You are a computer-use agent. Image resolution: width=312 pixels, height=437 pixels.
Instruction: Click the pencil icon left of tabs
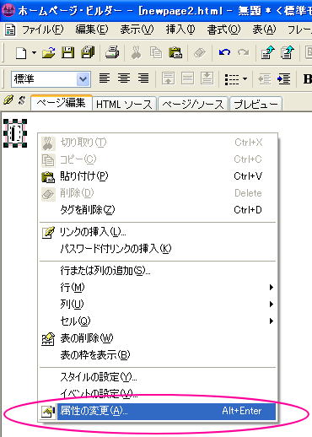[x=8, y=100]
